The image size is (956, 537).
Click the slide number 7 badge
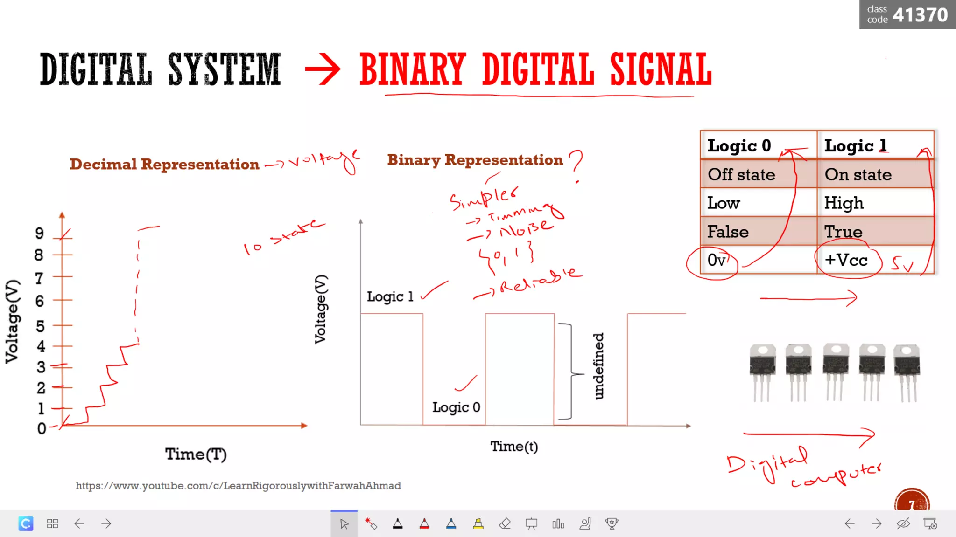[912, 500]
